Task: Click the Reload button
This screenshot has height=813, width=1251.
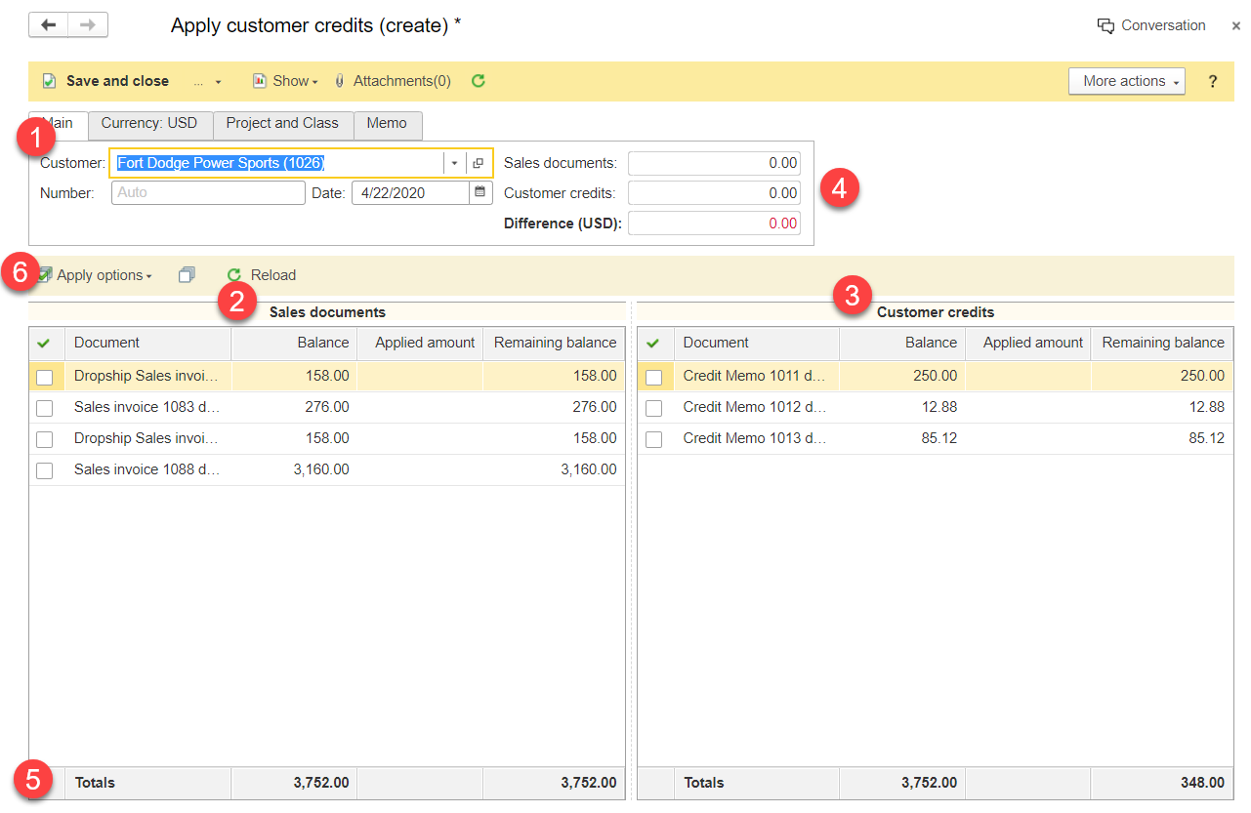Action: click(262, 275)
